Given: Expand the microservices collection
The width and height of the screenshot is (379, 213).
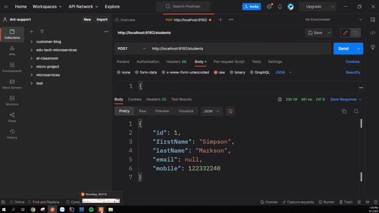Looking at the screenshot, I should [31, 75].
